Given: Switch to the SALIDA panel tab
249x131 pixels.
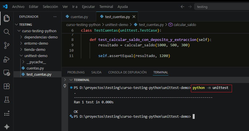Looking at the screenshot, I should click(x=96, y=72).
